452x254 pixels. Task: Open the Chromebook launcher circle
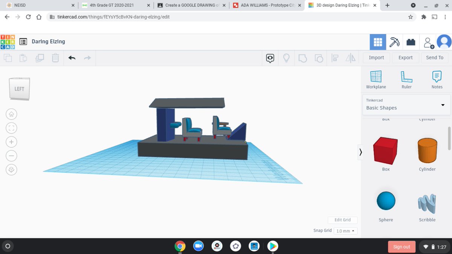click(8, 246)
